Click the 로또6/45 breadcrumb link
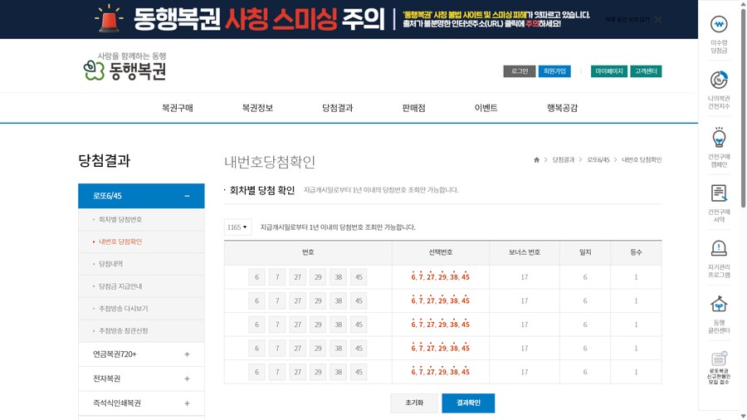747x420 pixels. pos(598,160)
